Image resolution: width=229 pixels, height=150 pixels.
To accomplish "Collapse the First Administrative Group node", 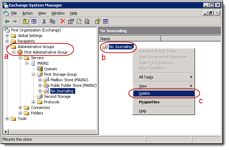I will tap(14, 52).
